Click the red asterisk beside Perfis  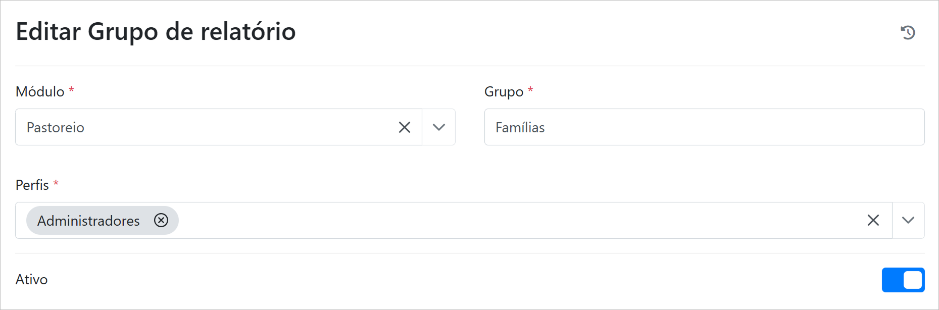click(56, 183)
